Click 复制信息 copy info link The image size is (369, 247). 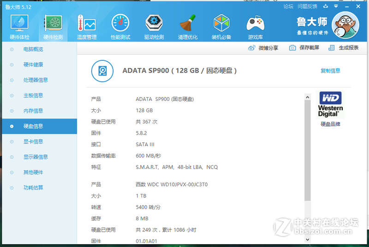(330, 71)
